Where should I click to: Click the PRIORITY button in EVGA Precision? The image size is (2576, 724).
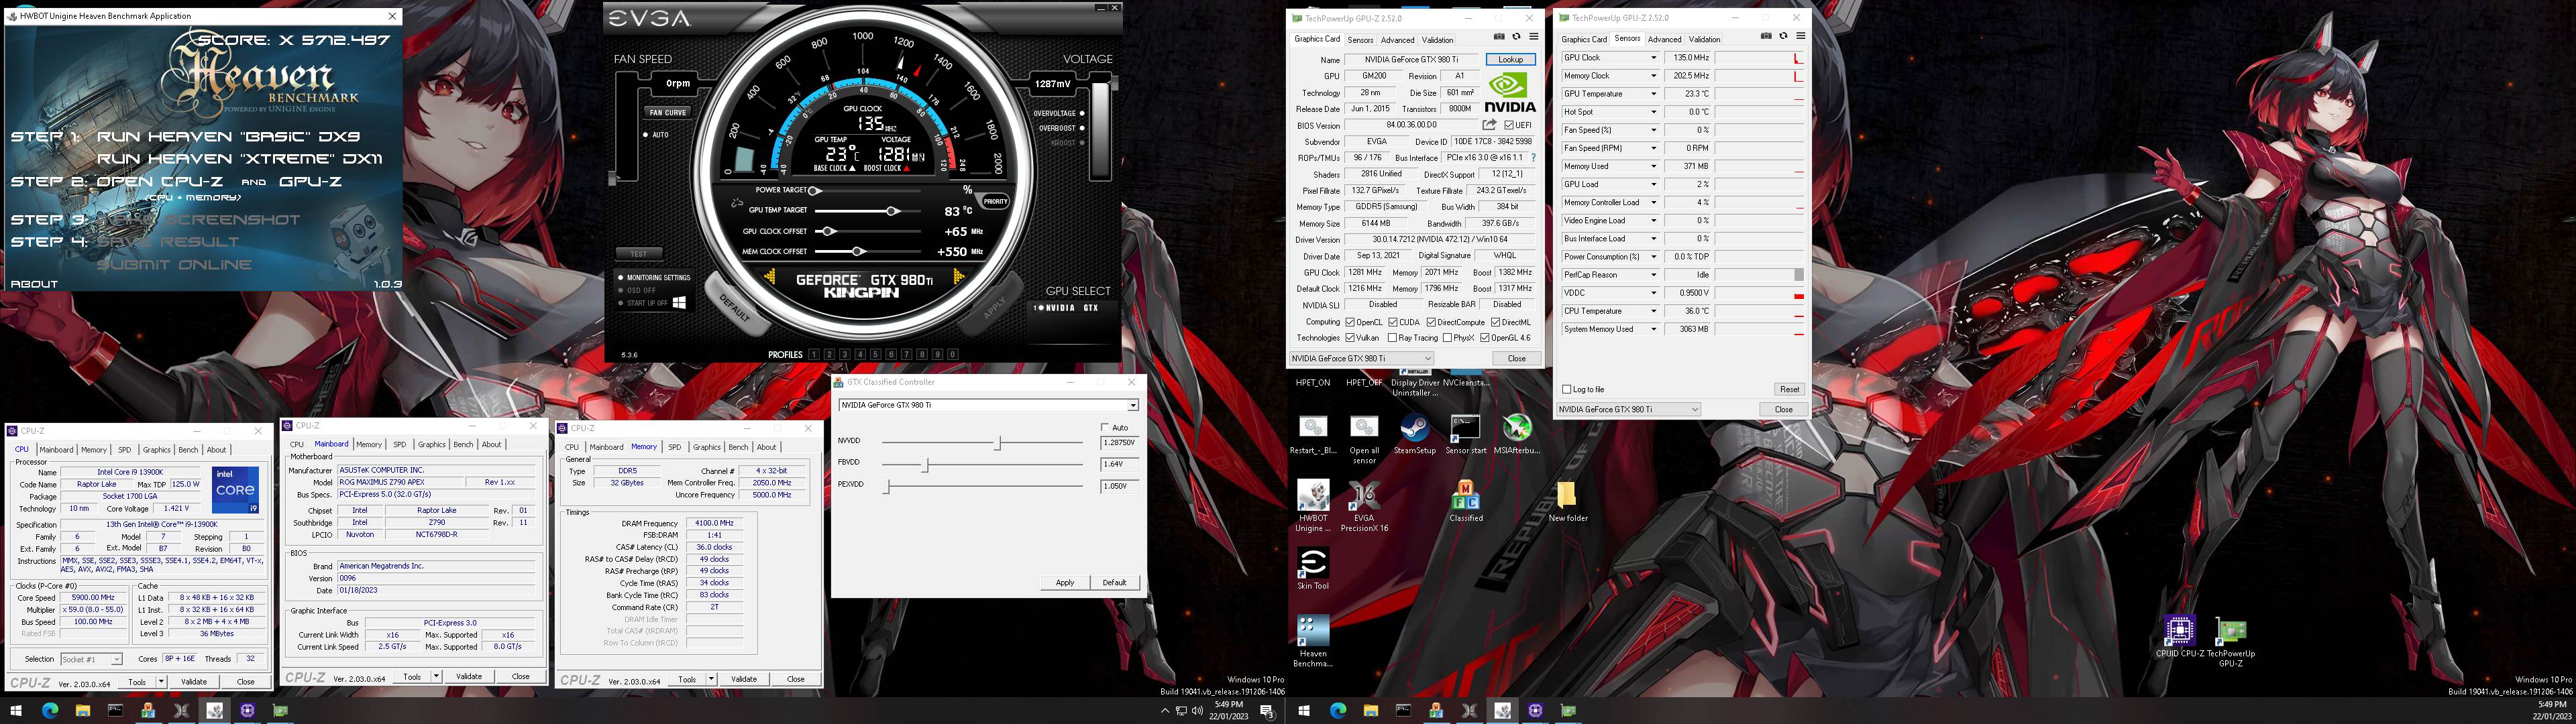[995, 201]
